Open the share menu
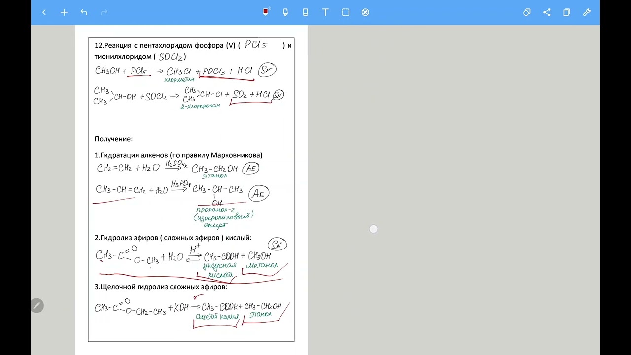 coord(547,12)
